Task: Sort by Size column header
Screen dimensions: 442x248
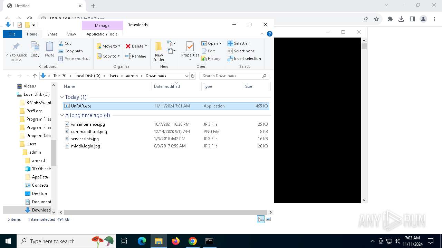Action: (256, 86)
